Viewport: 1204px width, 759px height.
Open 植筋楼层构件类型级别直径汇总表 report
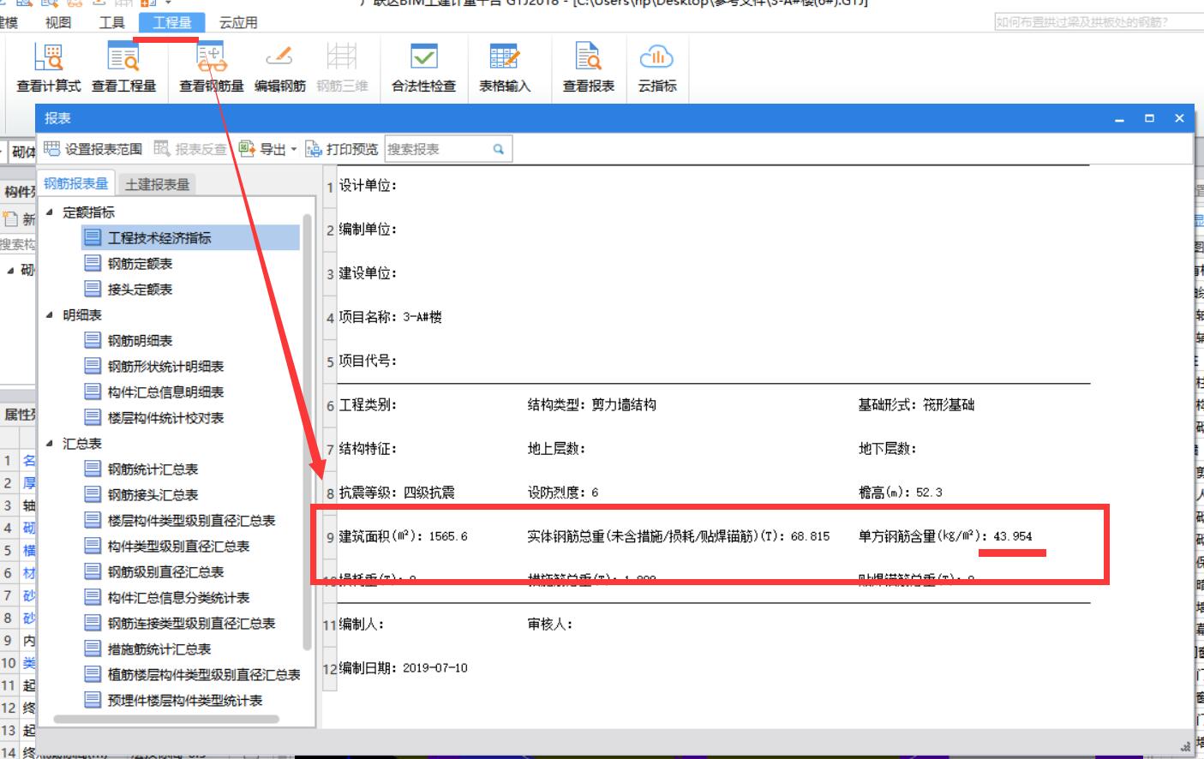193,674
